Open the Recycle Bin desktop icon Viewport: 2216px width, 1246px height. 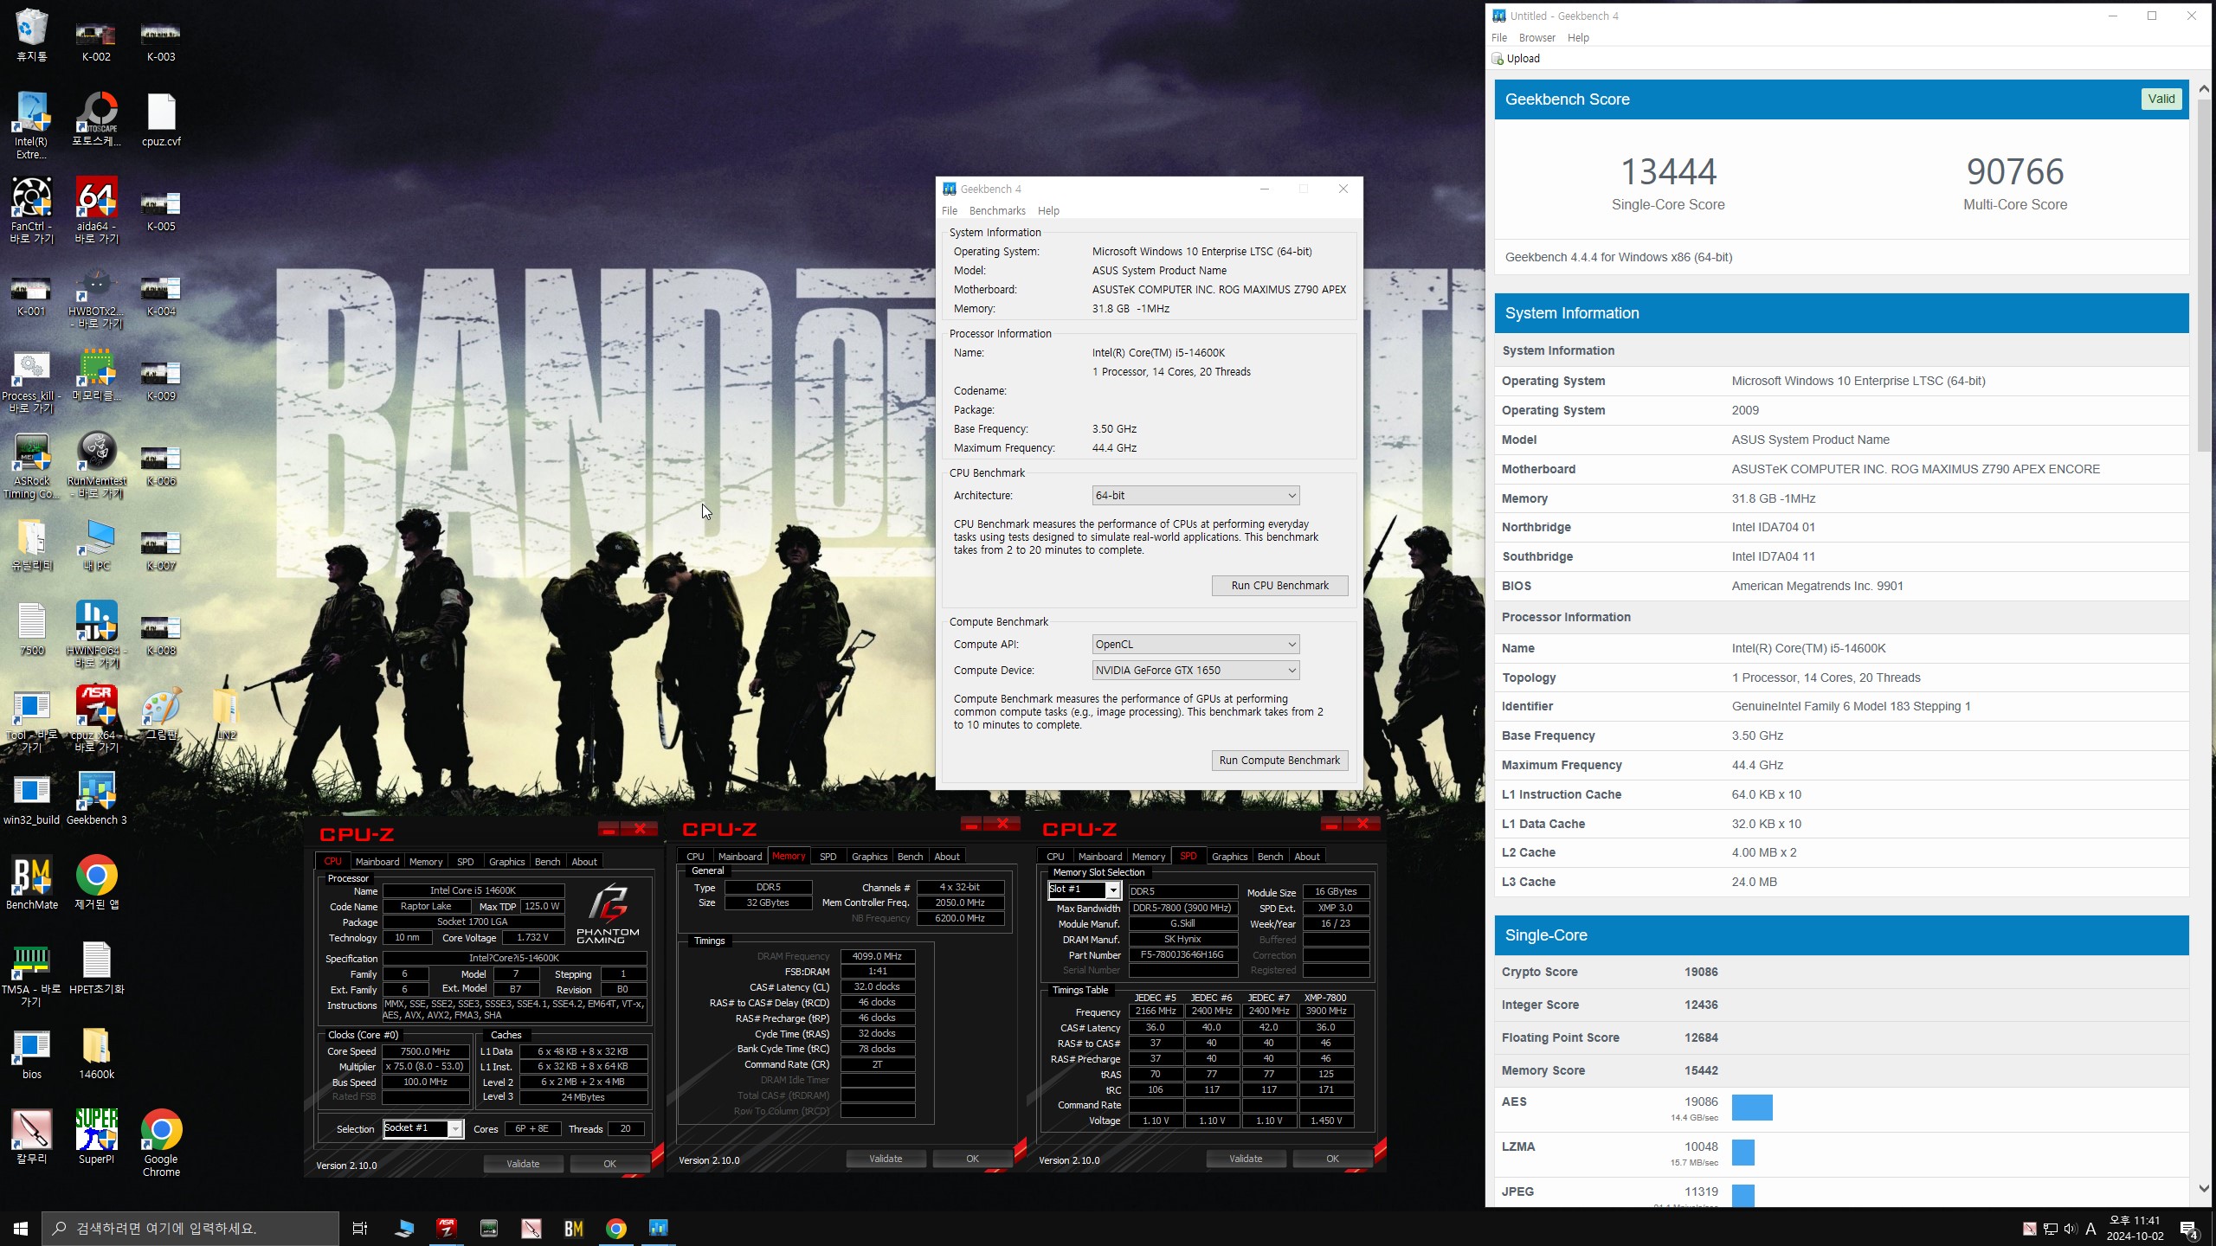pyautogui.click(x=31, y=35)
